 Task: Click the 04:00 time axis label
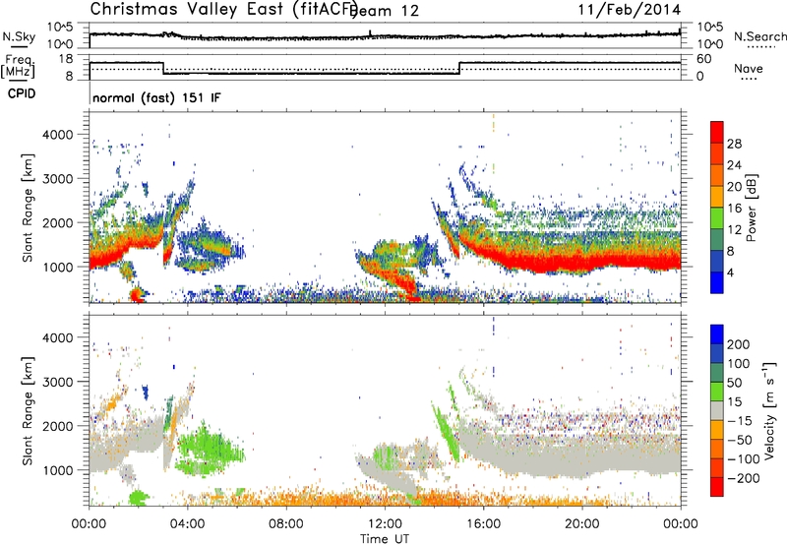pyautogui.click(x=188, y=524)
